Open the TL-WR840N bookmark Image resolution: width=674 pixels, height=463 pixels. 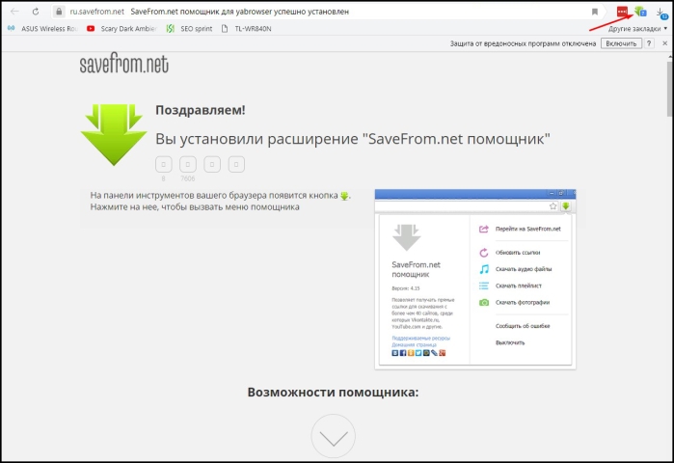pos(246,29)
